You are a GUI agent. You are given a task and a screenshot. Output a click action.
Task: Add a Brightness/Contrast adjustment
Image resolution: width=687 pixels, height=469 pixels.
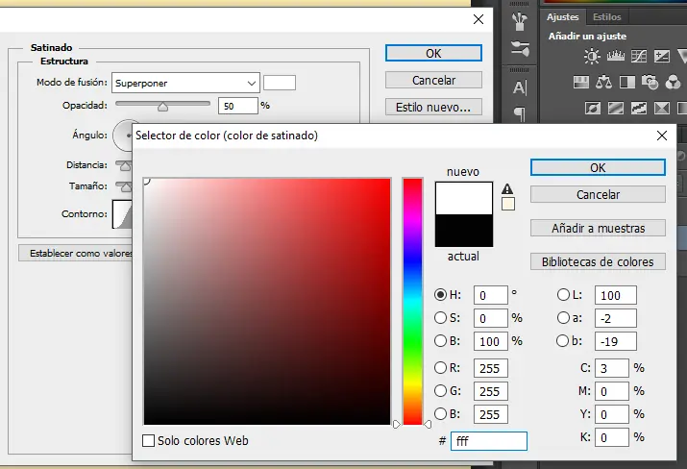592,57
